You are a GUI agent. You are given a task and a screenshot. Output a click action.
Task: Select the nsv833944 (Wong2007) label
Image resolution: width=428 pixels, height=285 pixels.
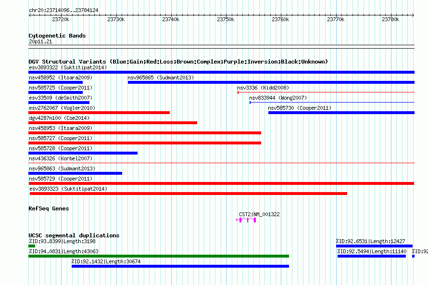pyautogui.click(x=278, y=98)
